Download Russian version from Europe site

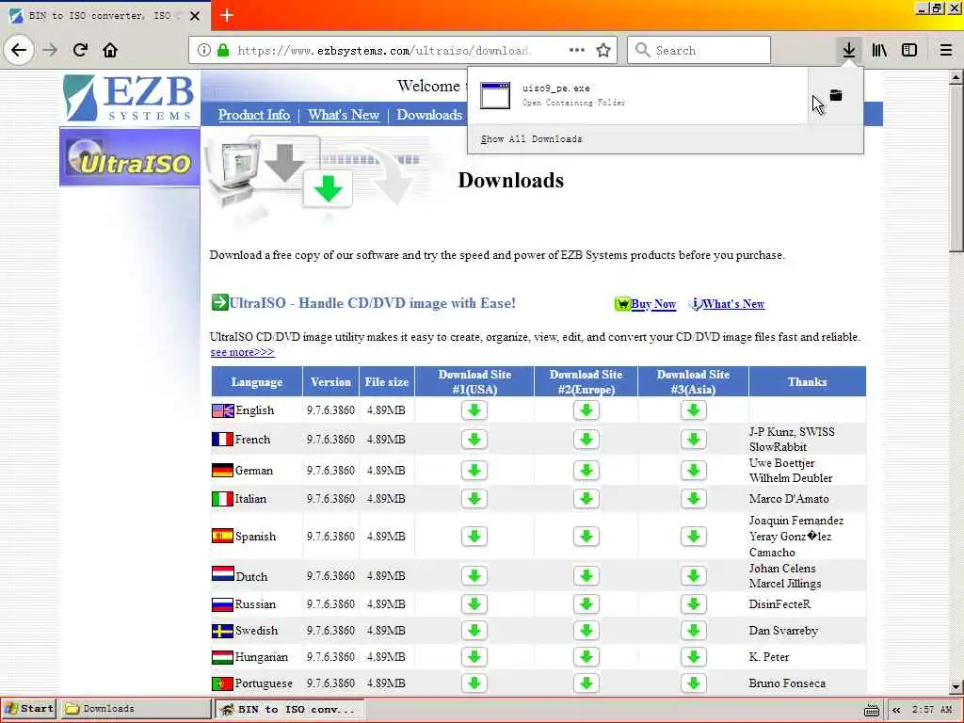click(586, 603)
